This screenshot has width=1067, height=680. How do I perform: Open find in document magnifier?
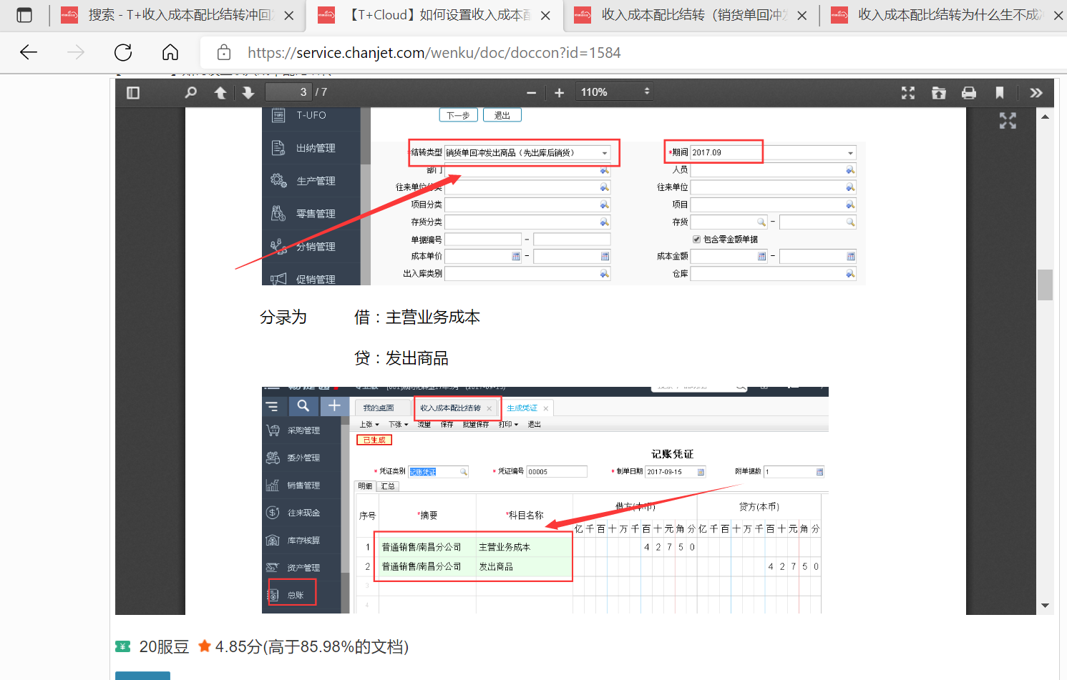(x=191, y=93)
